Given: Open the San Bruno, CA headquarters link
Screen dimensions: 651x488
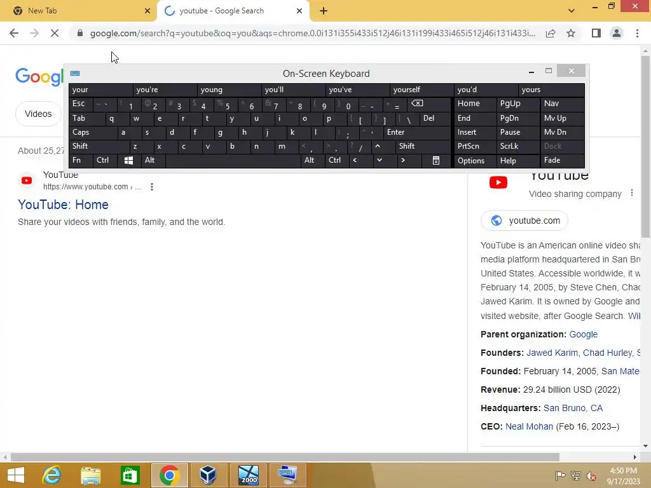Looking at the screenshot, I should [x=573, y=408].
